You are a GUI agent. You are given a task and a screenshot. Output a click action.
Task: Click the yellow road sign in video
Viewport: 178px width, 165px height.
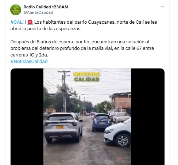tap(105, 106)
